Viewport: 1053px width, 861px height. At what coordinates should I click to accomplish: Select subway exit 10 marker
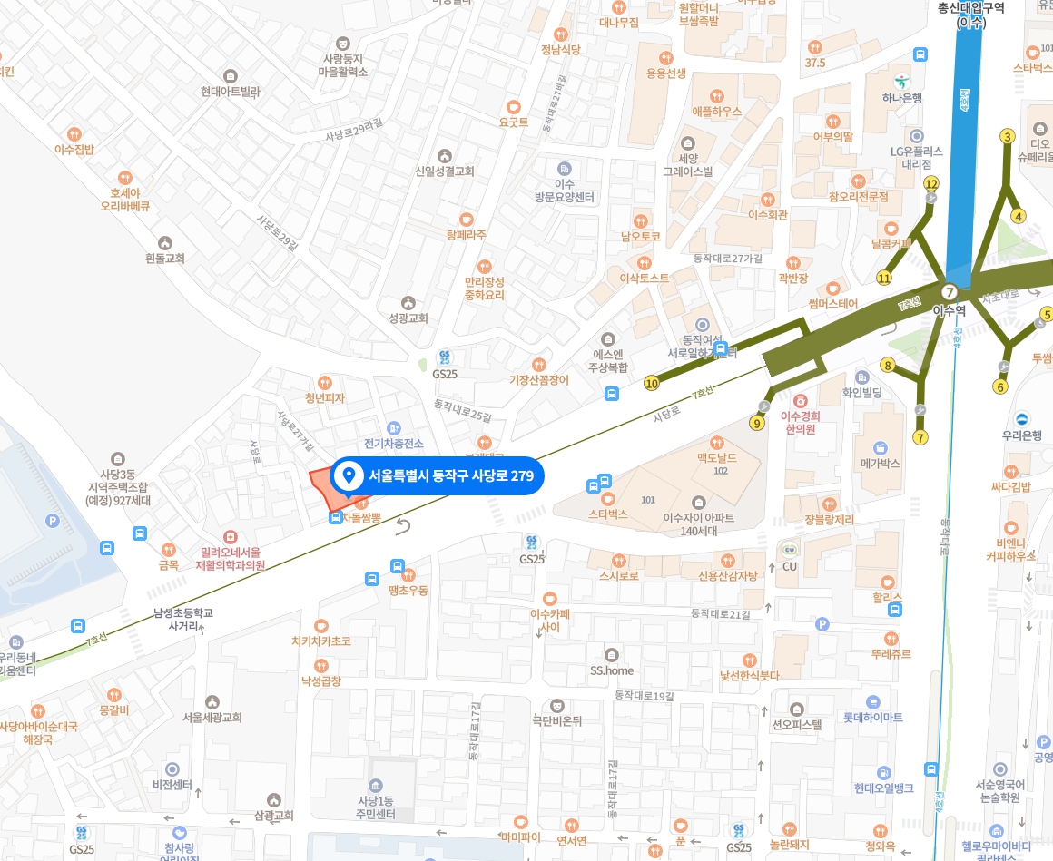pos(652,383)
